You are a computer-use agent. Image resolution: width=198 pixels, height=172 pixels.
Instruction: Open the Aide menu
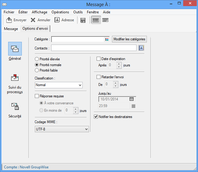[107, 12]
